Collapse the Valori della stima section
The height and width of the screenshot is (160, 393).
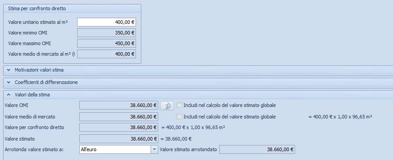click(x=9, y=95)
